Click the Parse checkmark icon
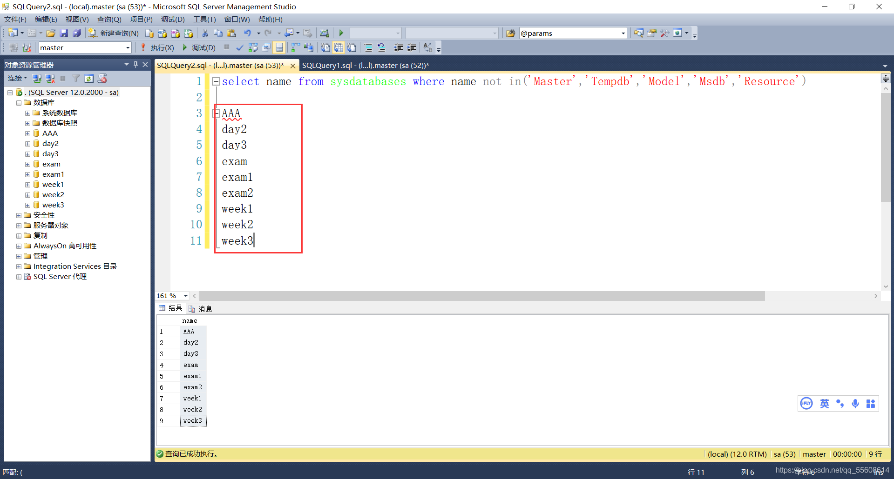Screen dimensions: 894x479 click(240, 47)
